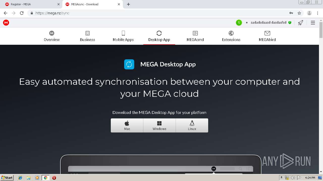Click the green S user avatar
The height and width of the screenshot is (181, 323).
tap(239, 23)
